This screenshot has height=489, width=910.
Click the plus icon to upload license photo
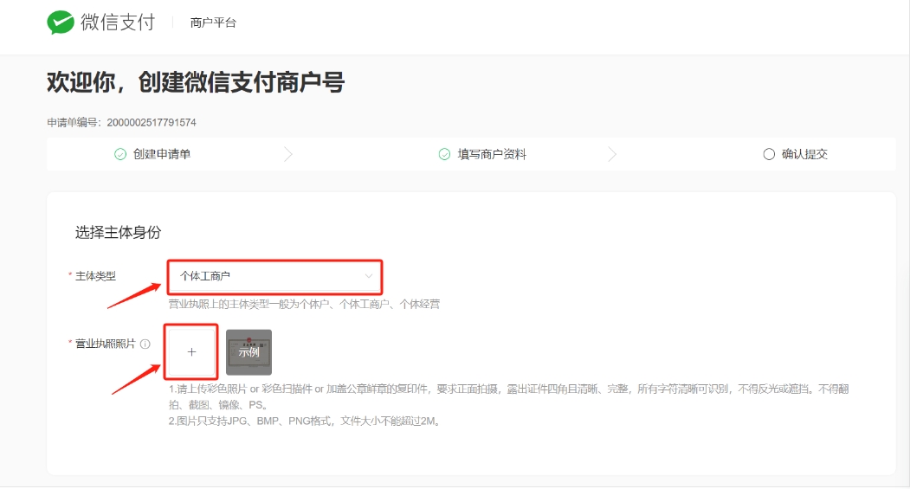[191, 352]
